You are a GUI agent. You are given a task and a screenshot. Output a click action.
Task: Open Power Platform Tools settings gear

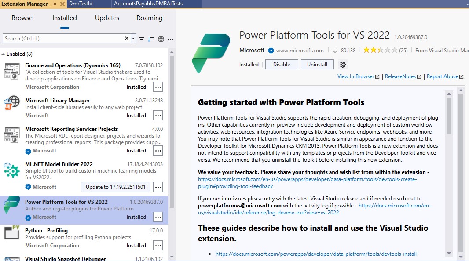(343, 65)
